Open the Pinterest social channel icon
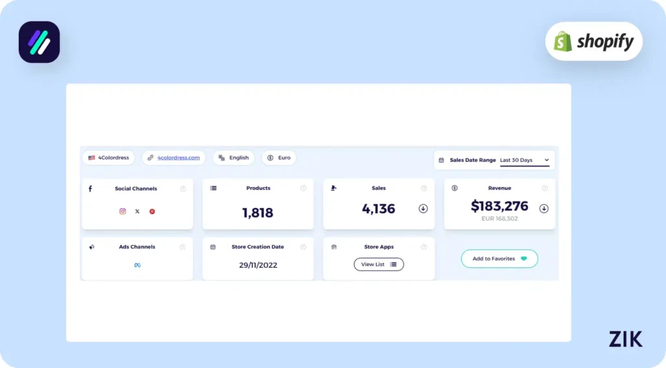Viewport: 666px width, 368px height. point(152,211)
